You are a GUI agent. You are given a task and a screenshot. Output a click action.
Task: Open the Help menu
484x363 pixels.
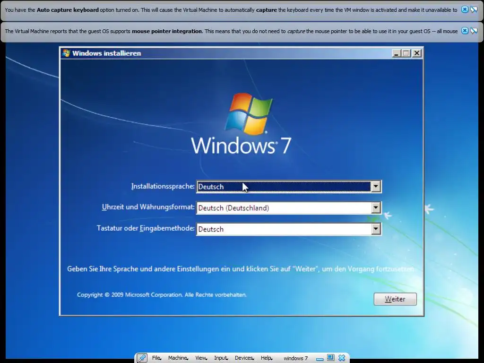(267, 358)
